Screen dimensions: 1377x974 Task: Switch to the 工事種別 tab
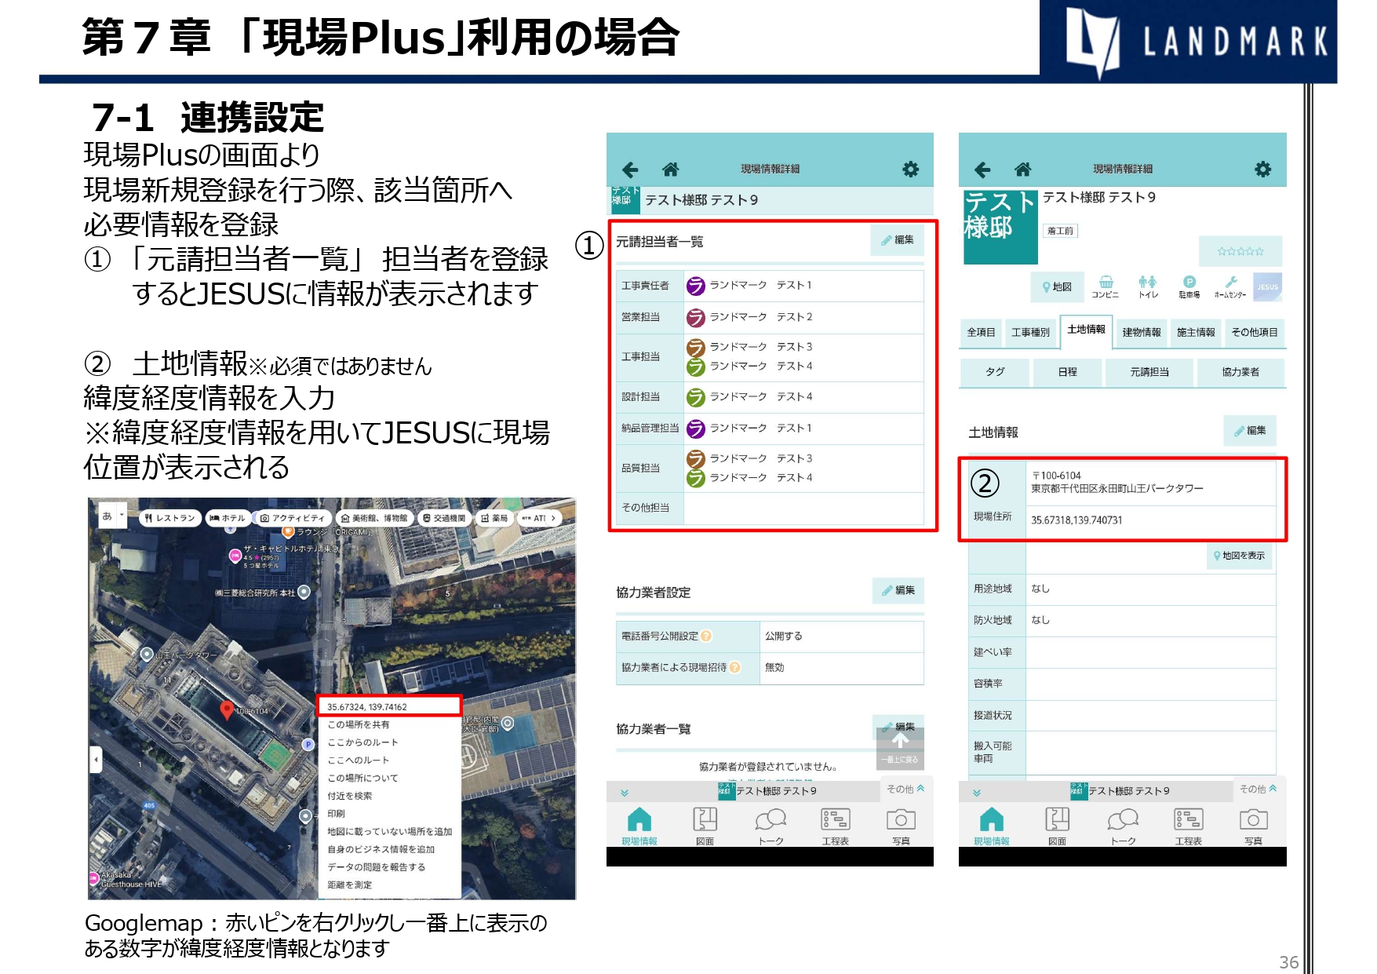pos(1030,333)
